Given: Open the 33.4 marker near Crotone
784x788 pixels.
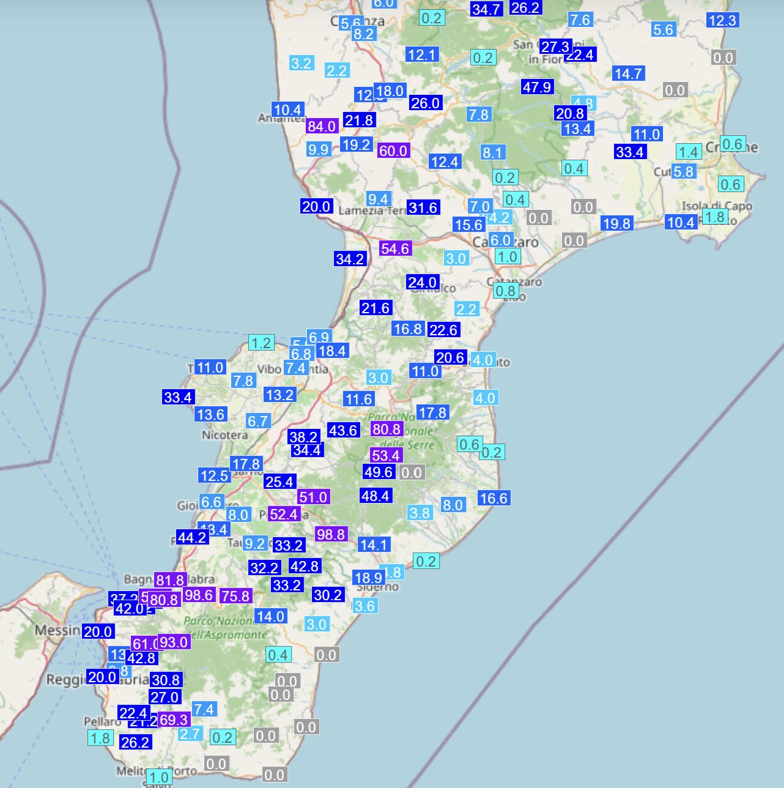Looking at the screenshot, I should click(630, 152).
